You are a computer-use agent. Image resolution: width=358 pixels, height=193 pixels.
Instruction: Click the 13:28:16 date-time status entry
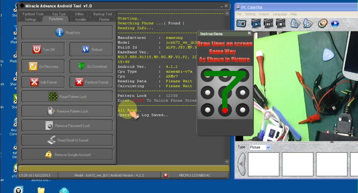point(34,175)
